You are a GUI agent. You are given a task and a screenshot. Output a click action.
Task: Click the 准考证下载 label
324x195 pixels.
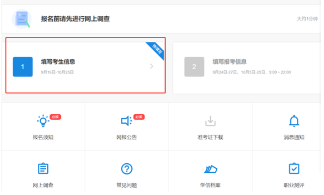coord(210,137)
